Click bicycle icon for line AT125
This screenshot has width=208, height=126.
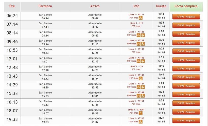click(x=138, y=35)
